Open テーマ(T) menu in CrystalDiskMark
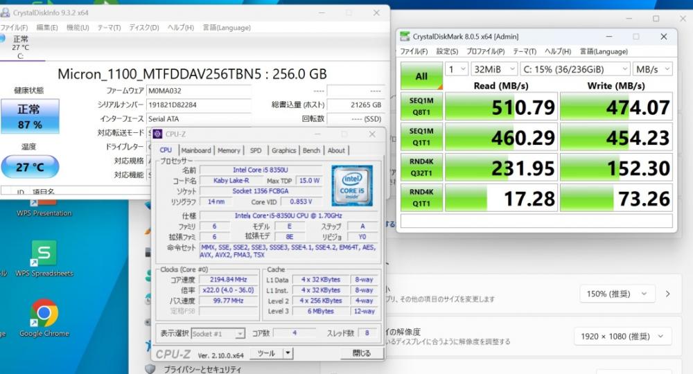 coord(525,52)
